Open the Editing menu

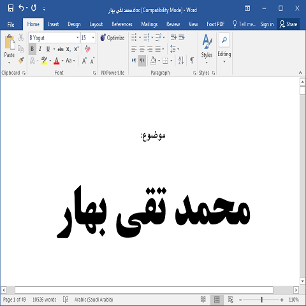pyautogui.click(x=224, y=48)
